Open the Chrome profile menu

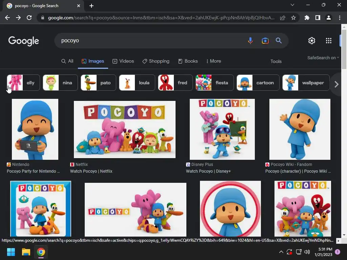(329, 18)
